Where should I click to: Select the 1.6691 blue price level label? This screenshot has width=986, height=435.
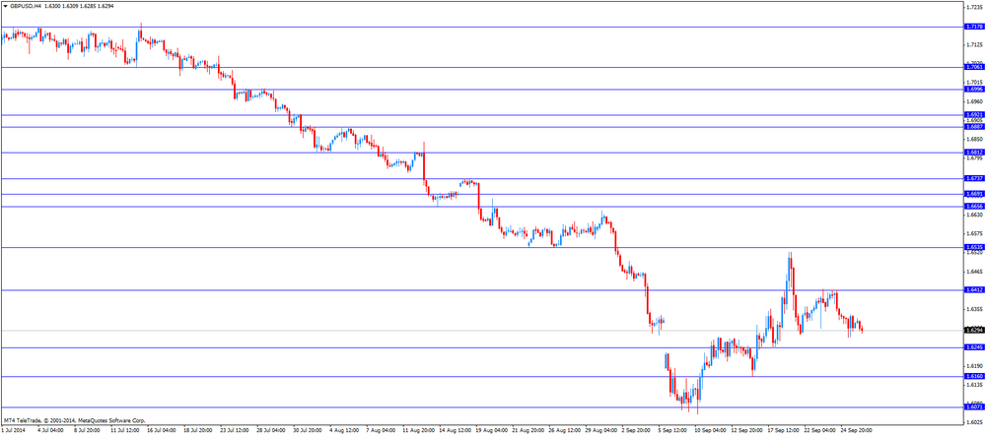point(973,195)
